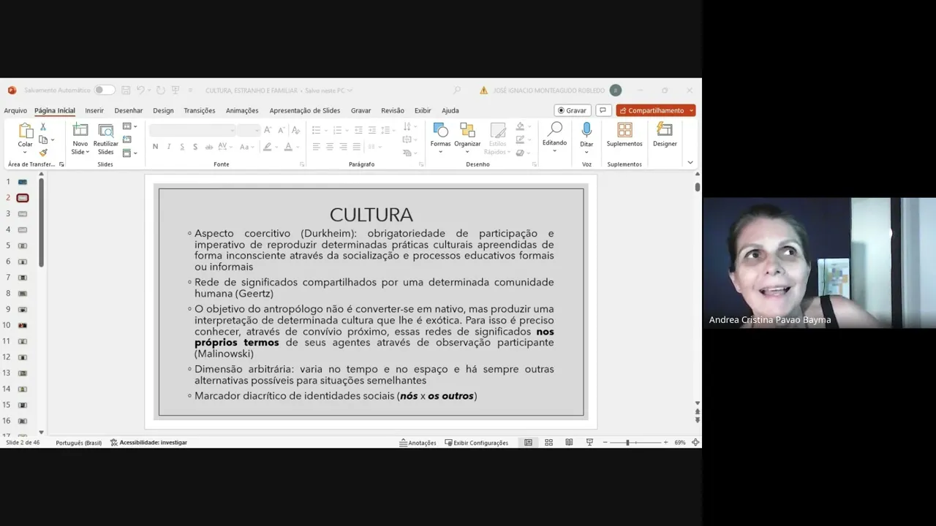Click Português (Brasil) language indicator

(x=79, y=443)
